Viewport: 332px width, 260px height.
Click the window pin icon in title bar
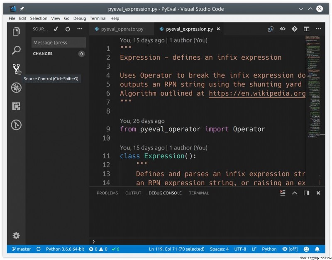coord(22,9)
